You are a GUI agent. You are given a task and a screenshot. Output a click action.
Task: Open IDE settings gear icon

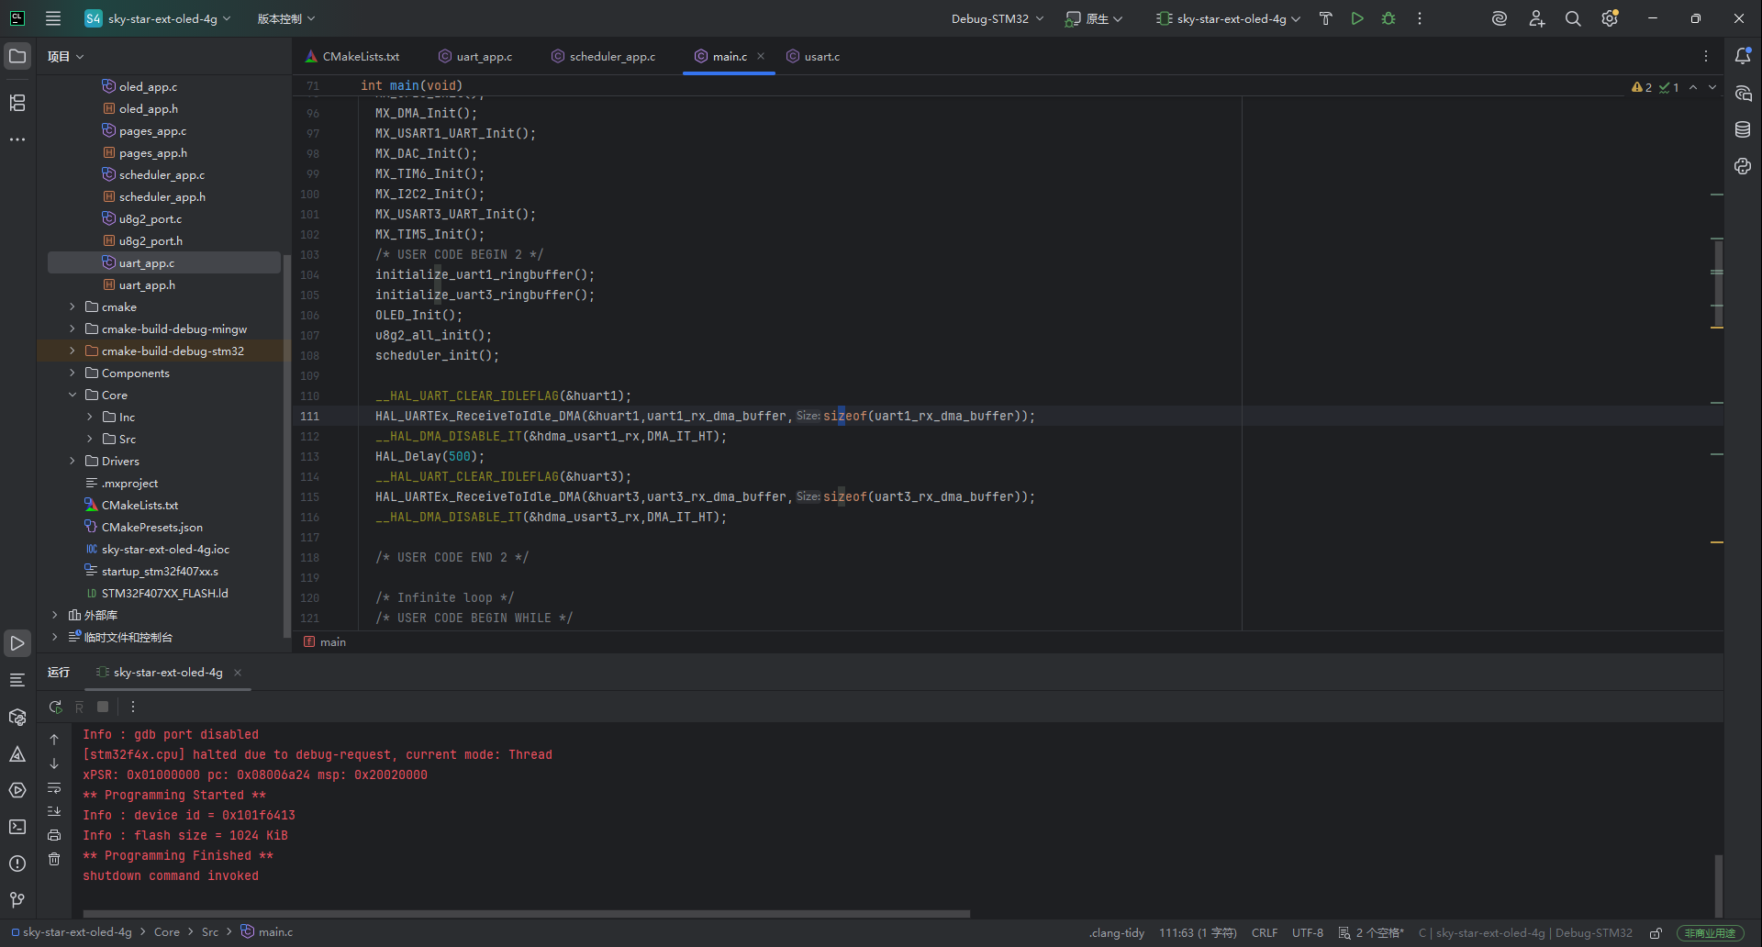pos(1610,18)
